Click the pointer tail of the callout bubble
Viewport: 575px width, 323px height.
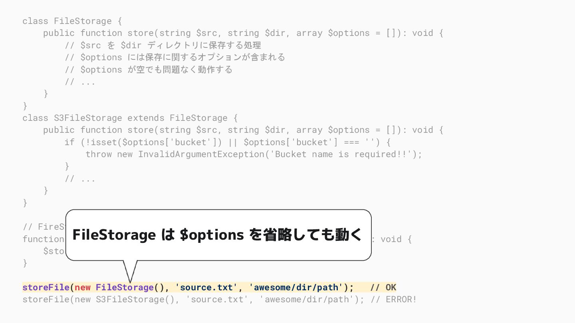[130, 271]
